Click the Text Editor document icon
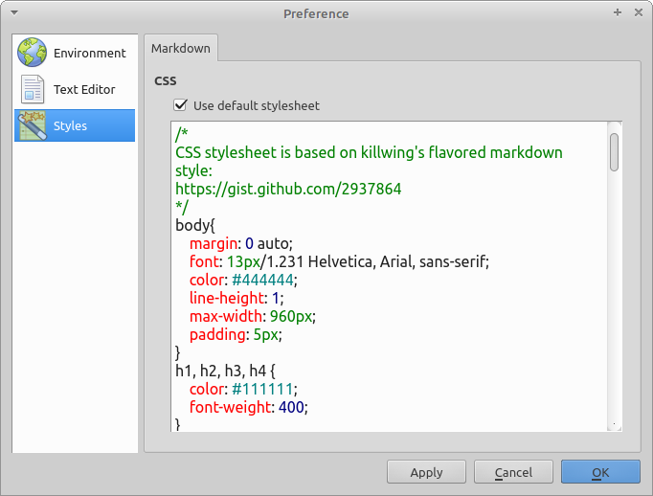The height and width of the screenshot is (496, 653). point(32,89)
